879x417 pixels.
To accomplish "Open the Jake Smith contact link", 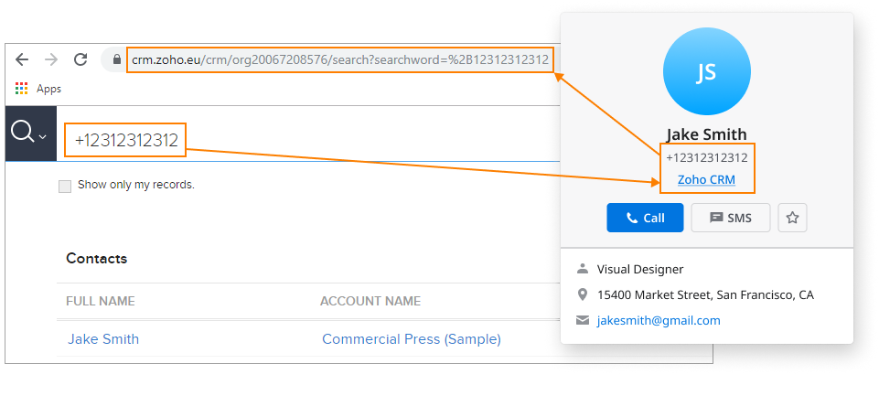I will pyautogui.click(x=103, y=339).
